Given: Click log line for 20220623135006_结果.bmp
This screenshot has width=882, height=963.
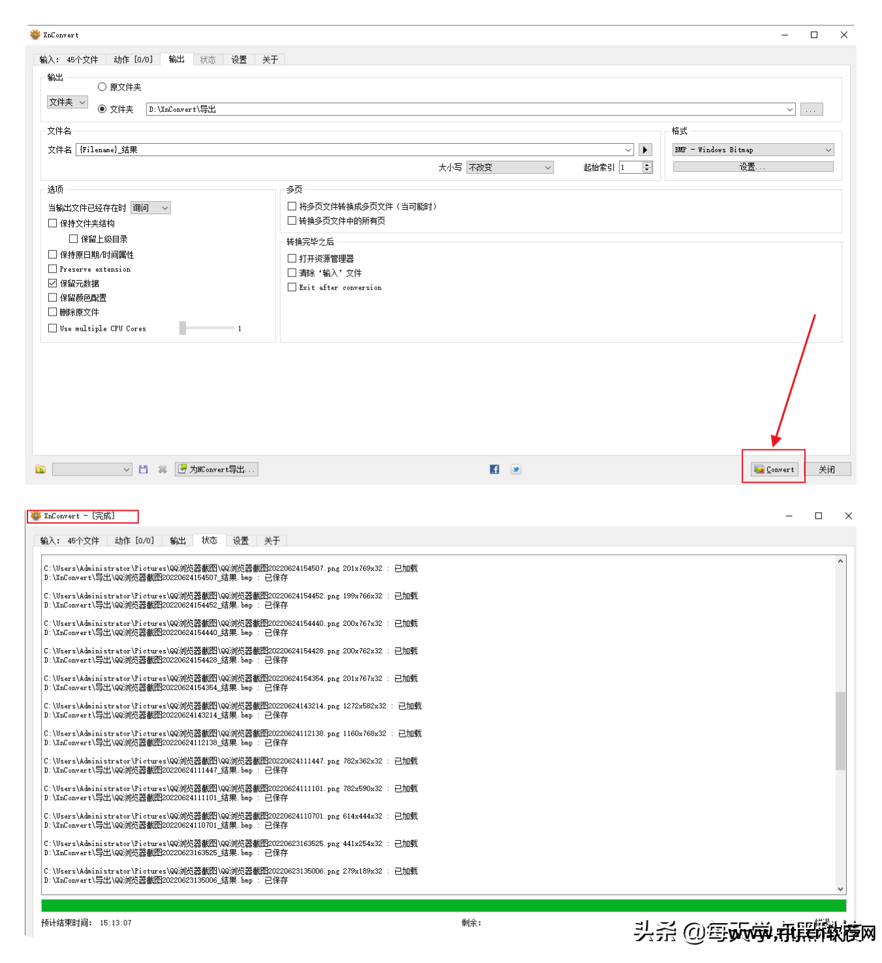Looking at the screenshot, I should pos(166,881).
